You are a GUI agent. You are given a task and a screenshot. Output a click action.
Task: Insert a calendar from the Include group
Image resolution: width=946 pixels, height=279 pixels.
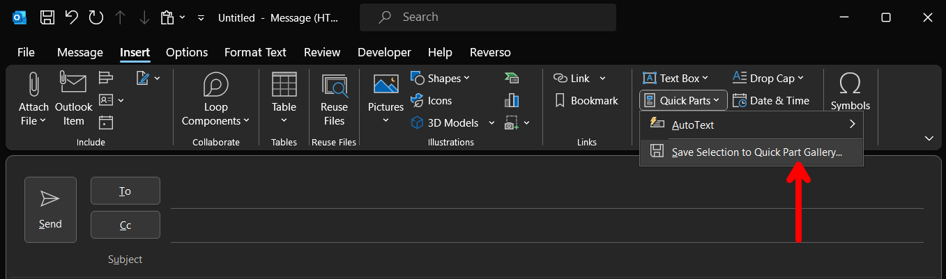coord(106,122)
